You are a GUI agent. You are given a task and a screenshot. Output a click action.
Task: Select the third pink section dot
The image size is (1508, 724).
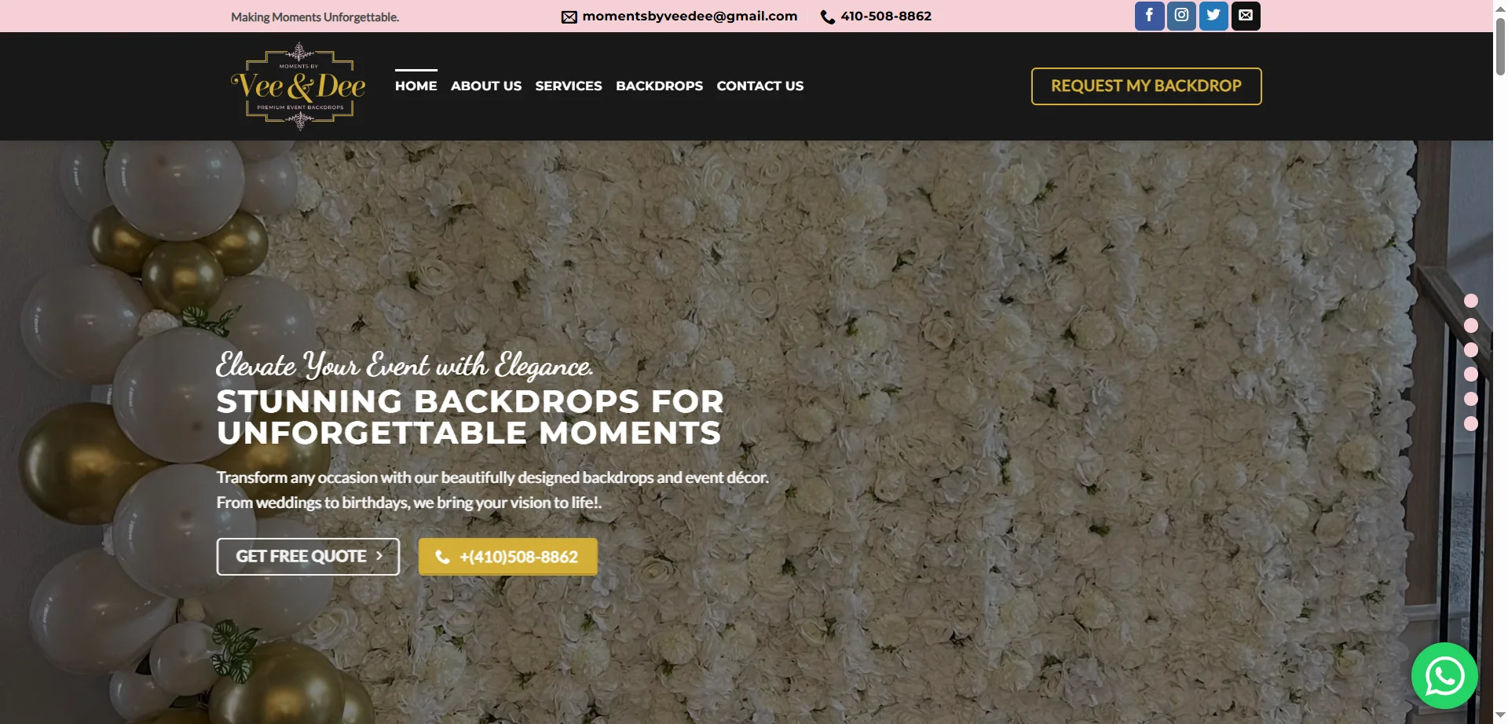coord(1471,349)
